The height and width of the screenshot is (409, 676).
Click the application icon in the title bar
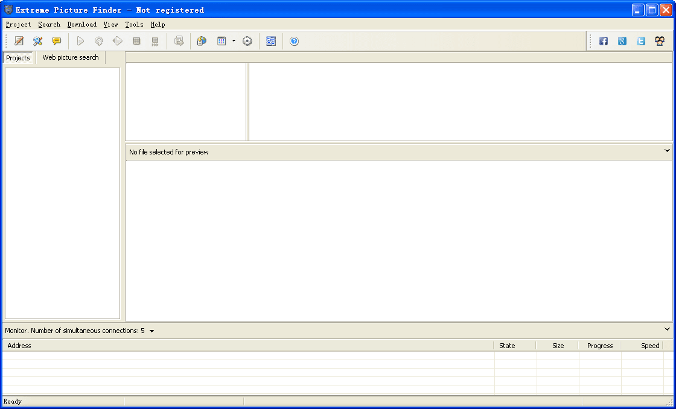[x=8, y=10]
